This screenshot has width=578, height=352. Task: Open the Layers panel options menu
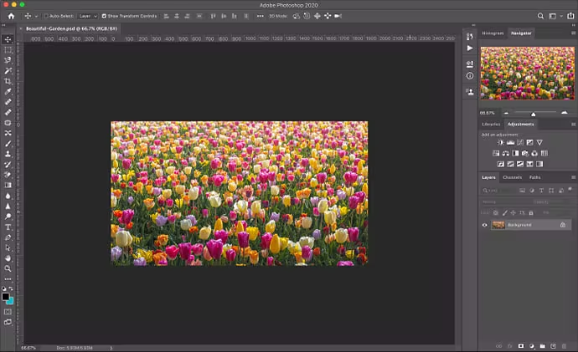[572, 177]
